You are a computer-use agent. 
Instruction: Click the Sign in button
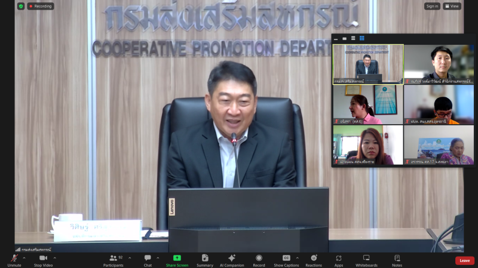(432, 6)
